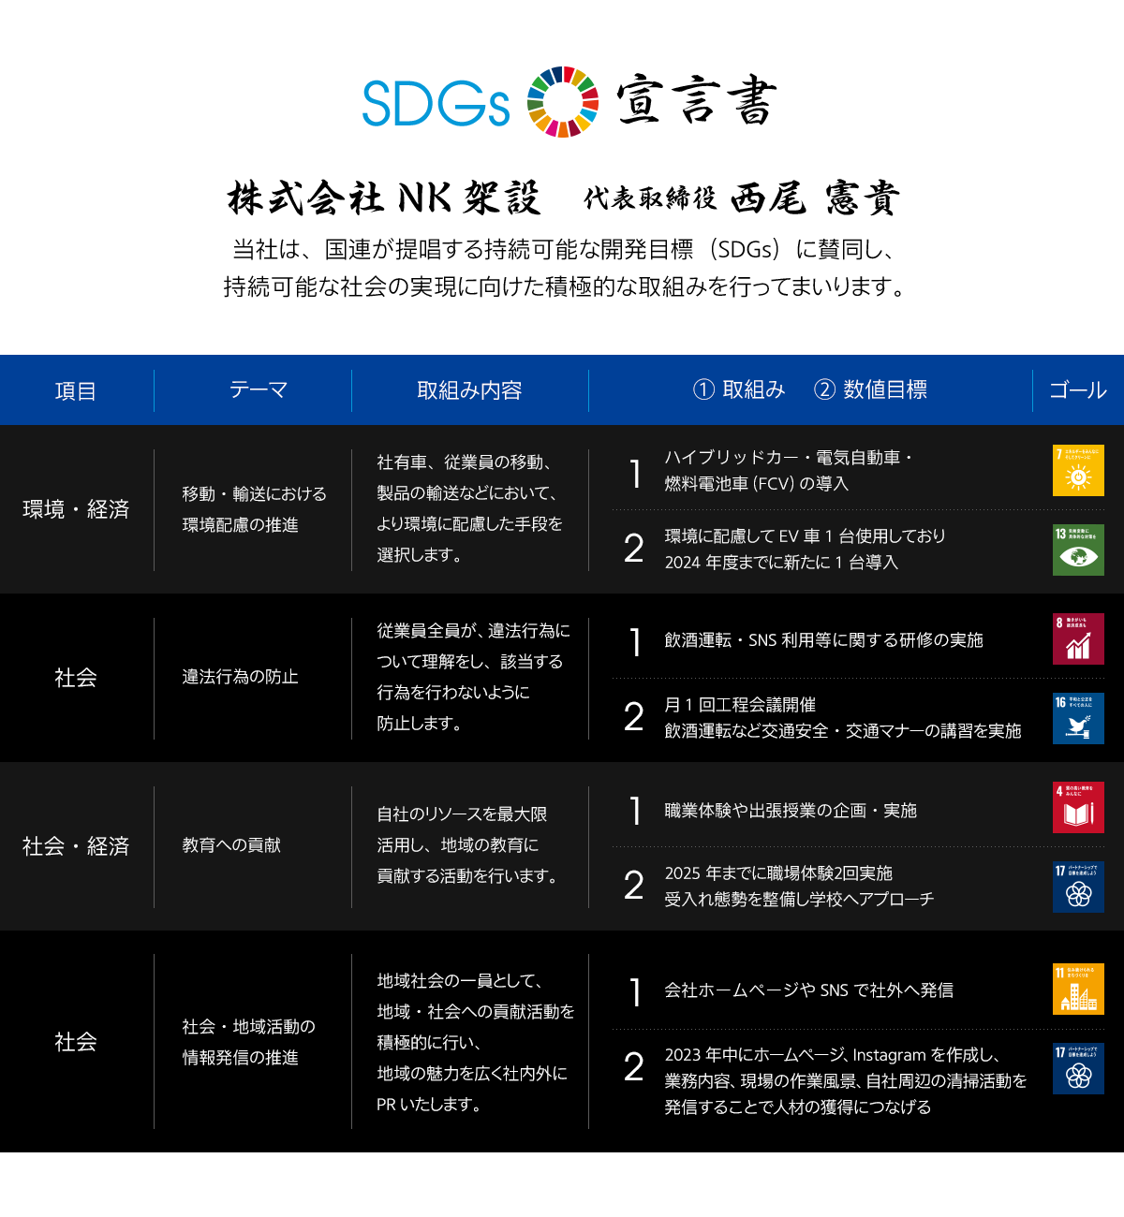Select the 項目 column header

click(x=76, y=390)
